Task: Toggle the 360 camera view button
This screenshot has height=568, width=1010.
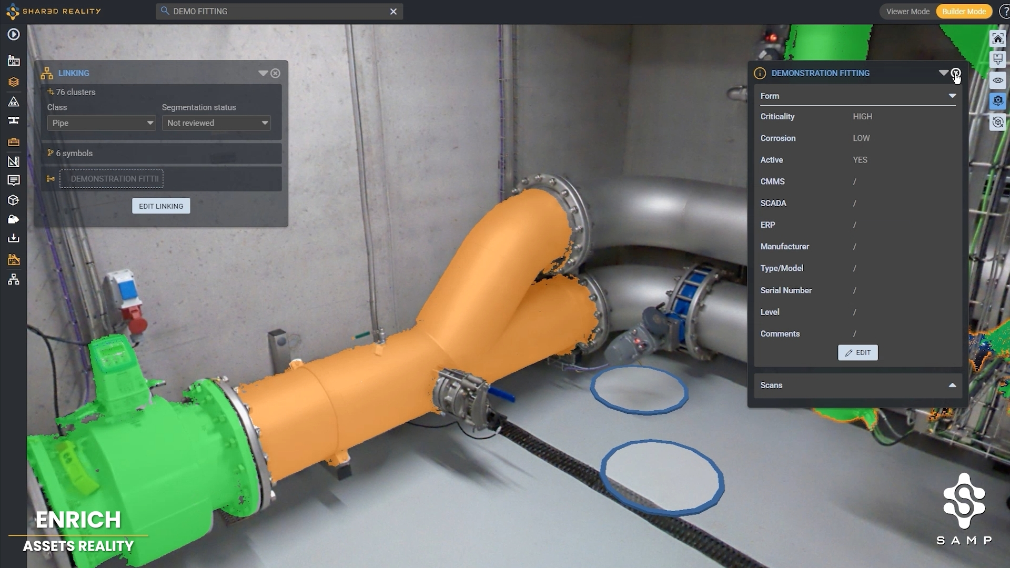Action: point(997,101)
